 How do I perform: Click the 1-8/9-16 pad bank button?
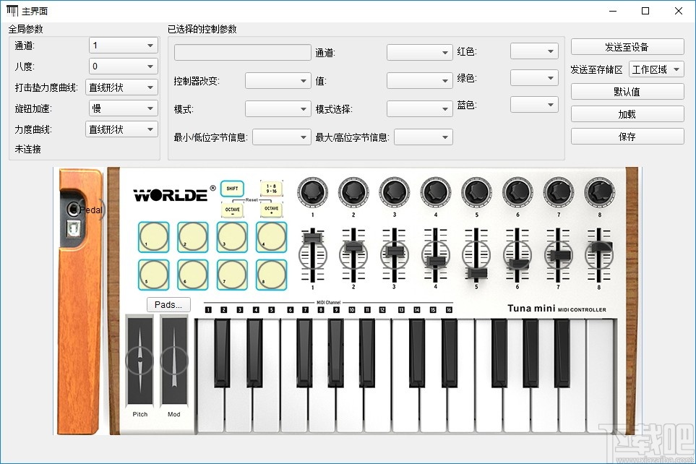click(272, 188)
